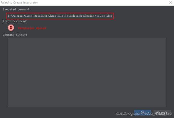Dismiss the dialog with Cancel button

tap(162, 113)
